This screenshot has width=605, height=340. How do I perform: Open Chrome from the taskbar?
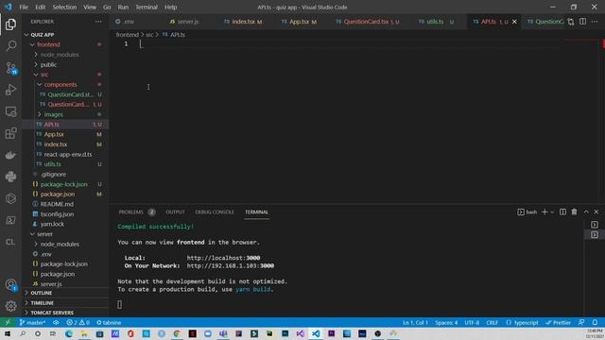click(x=177, y=333)
